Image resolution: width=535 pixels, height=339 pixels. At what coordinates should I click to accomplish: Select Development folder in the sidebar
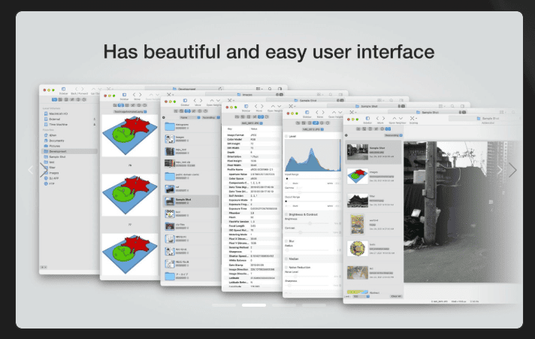tap(70, 151)
